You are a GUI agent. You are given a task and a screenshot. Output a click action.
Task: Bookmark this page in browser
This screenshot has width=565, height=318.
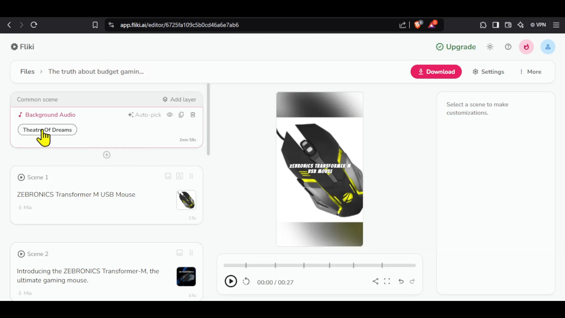click(x=95, y=25)
